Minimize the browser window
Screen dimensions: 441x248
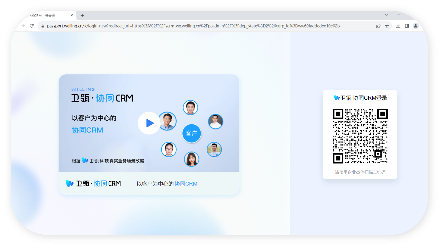point(399,15)
